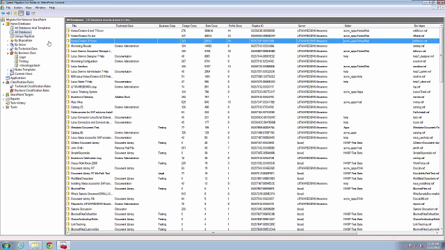Viewport: 445px width, 250px height.
Task: Open the blue Help toolbar icon
Action: tap(28, 13)
